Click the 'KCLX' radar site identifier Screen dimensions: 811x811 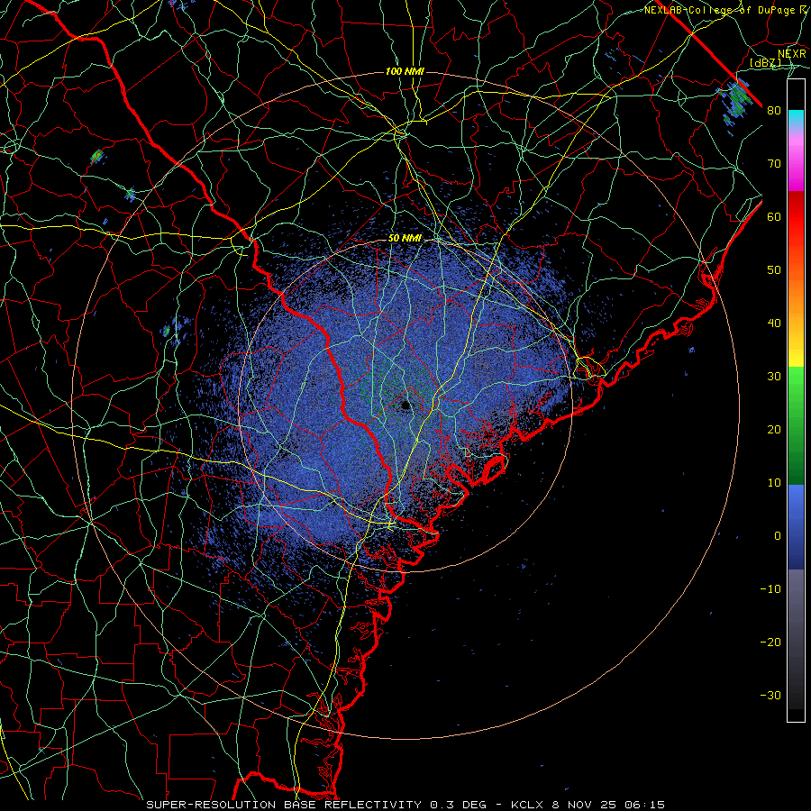[527, 805]
